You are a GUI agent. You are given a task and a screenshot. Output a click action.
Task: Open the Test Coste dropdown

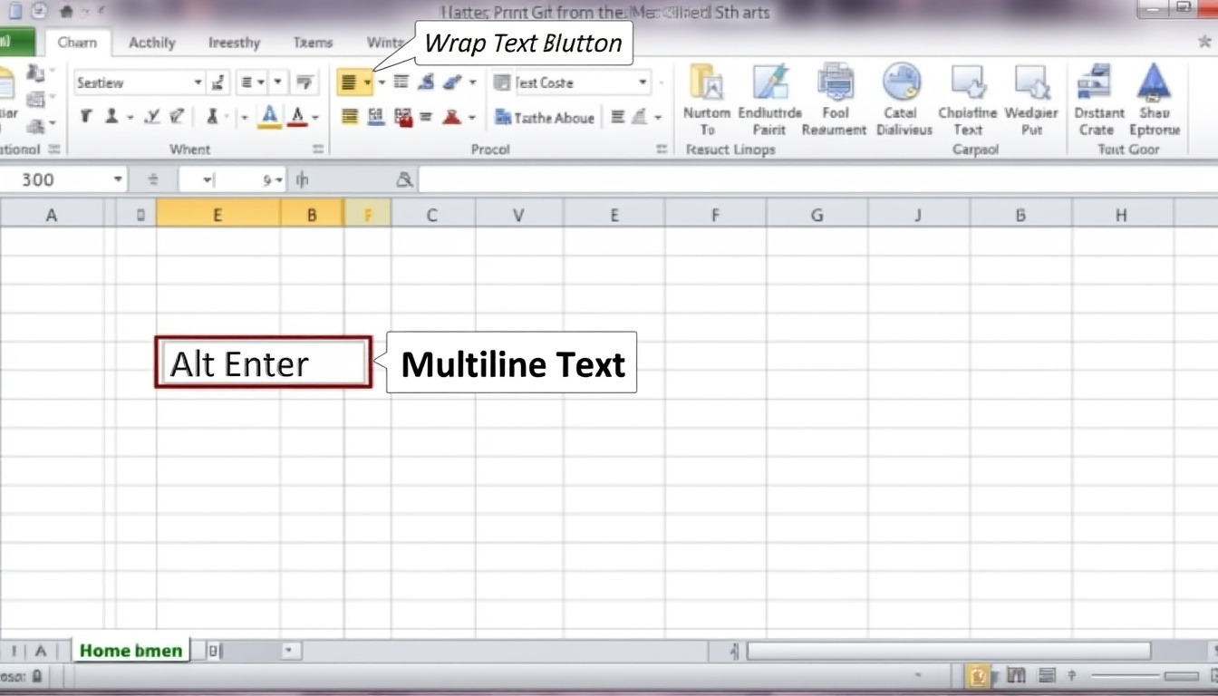[643, 82]
